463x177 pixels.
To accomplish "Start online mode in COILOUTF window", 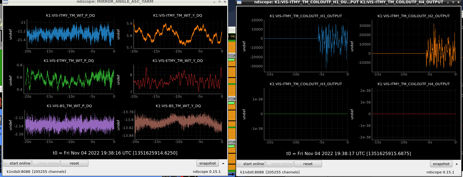I will (x=251, y=164).
